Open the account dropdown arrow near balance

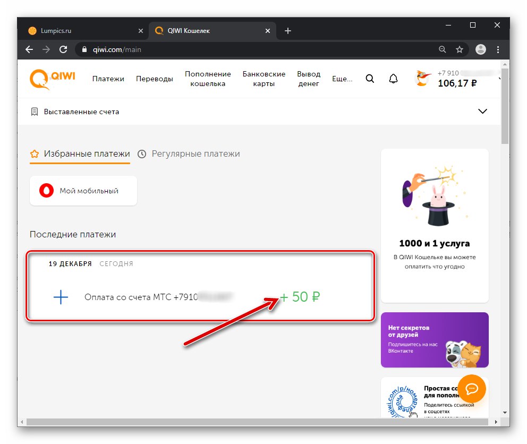[x=500, y=79]
